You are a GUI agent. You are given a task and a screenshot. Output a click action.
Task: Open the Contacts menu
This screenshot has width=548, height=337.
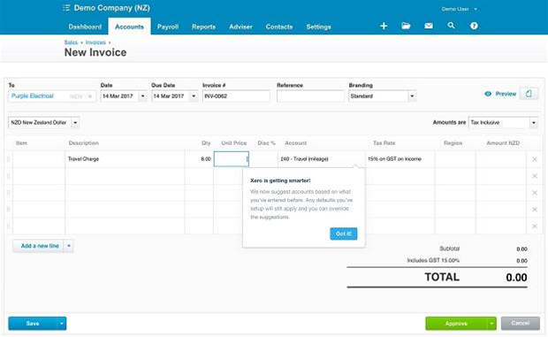[279, 27]
